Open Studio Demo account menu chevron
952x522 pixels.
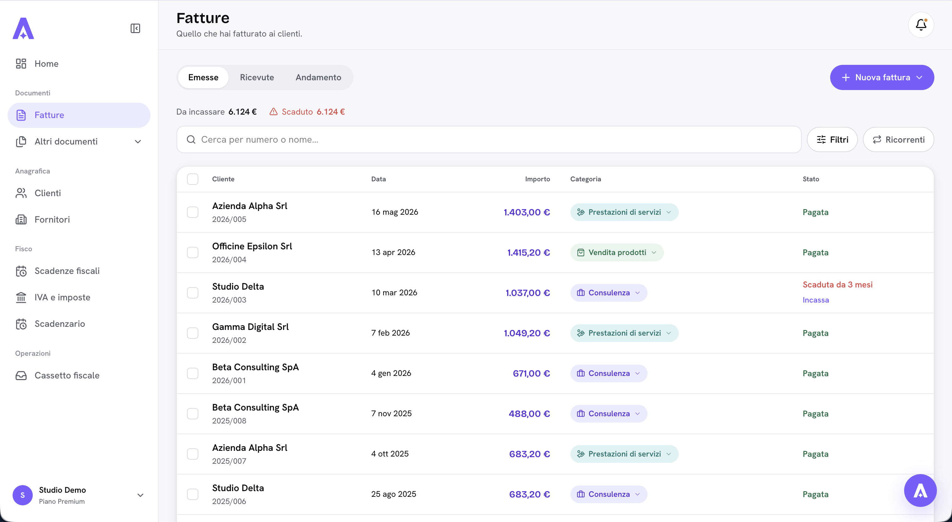pyautogui.click(x=140, y=495)
